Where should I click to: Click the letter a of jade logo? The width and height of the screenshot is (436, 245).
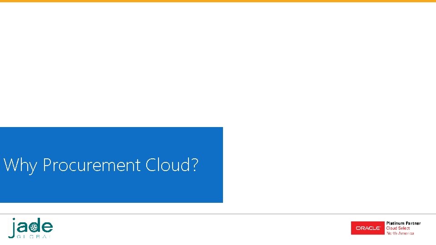point(22,227)
